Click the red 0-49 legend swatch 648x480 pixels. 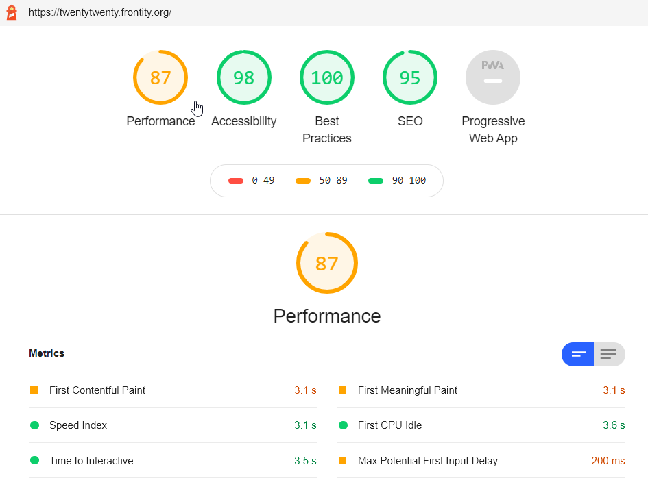coord(236,181)
